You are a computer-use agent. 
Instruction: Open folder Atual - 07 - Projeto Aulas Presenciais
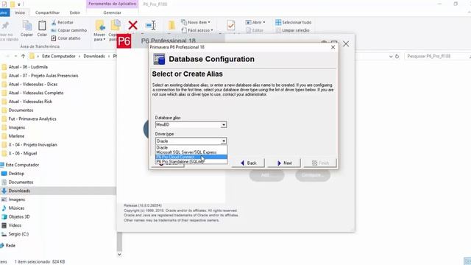click(x=43, y=76)
